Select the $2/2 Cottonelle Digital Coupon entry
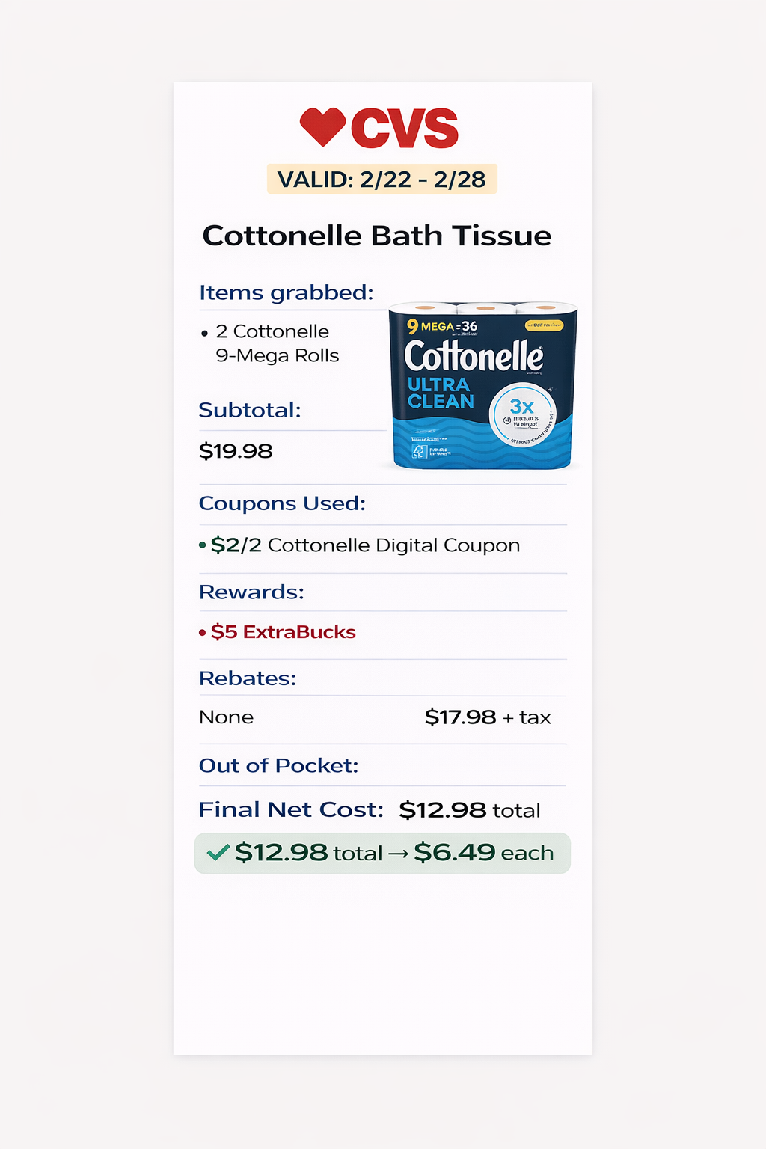The image size is (766, 1149). 365,545
